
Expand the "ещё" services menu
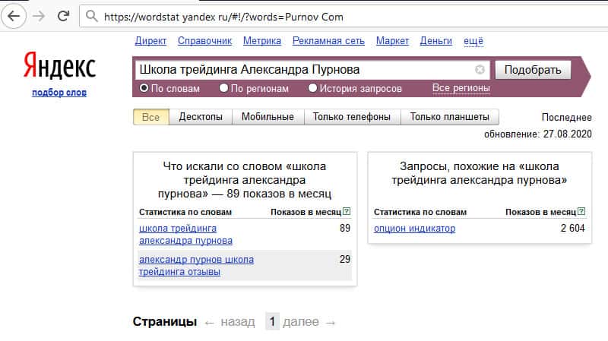(473, 41)
